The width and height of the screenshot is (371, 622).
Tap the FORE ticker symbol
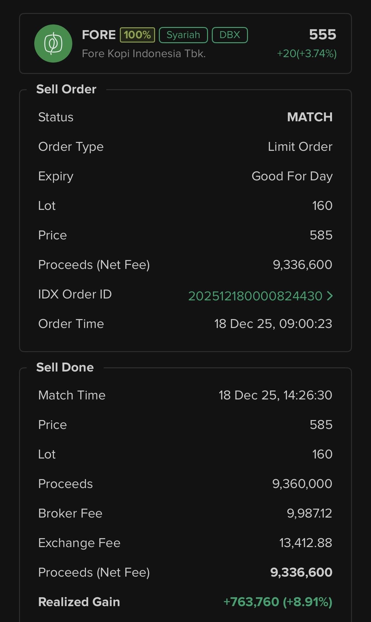point(99,35)
